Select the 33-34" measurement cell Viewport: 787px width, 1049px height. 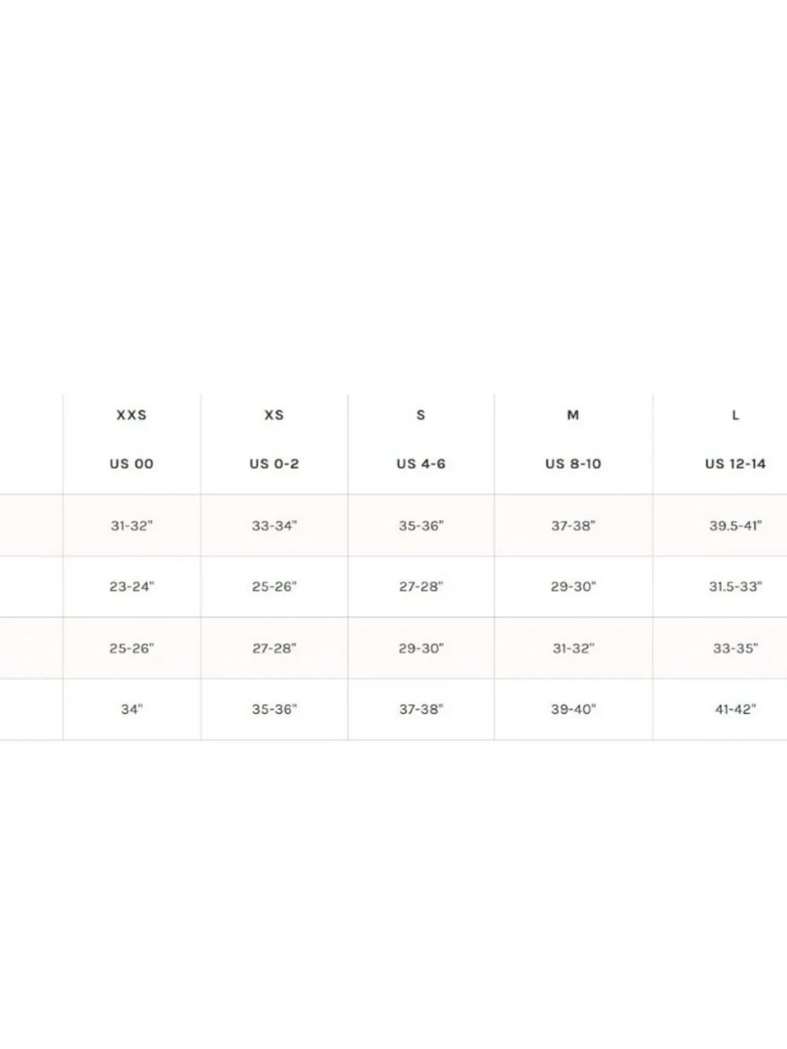point(274,526)
